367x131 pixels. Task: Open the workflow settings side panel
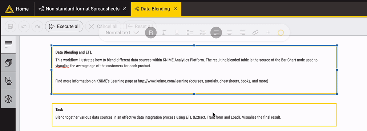point(8,81)
